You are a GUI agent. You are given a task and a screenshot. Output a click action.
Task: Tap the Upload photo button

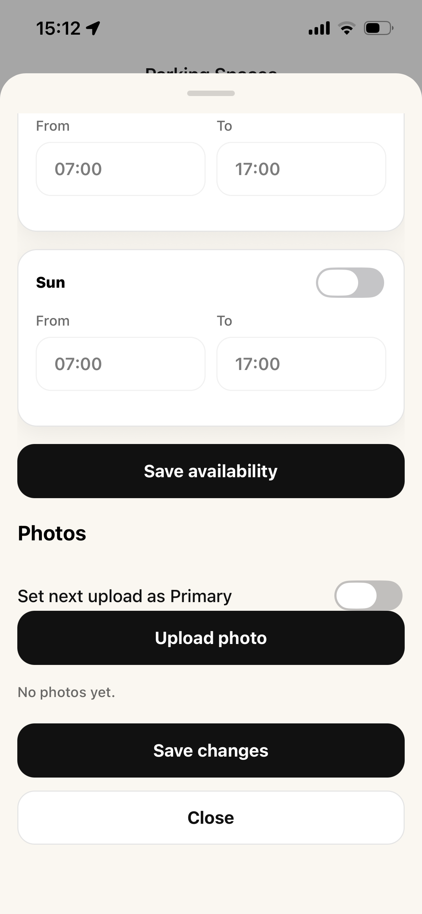pos(211,638)
